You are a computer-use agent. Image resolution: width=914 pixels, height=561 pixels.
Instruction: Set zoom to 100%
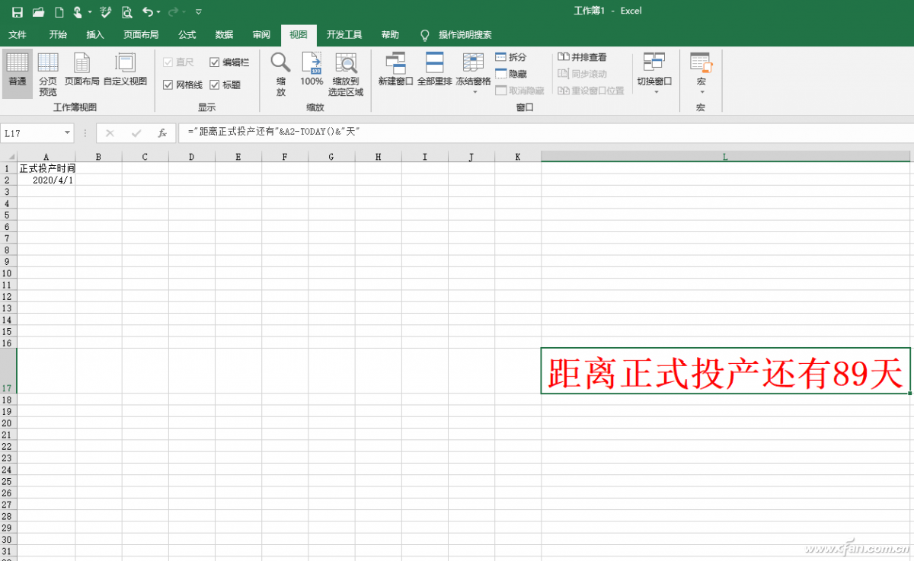coord(312,69)
